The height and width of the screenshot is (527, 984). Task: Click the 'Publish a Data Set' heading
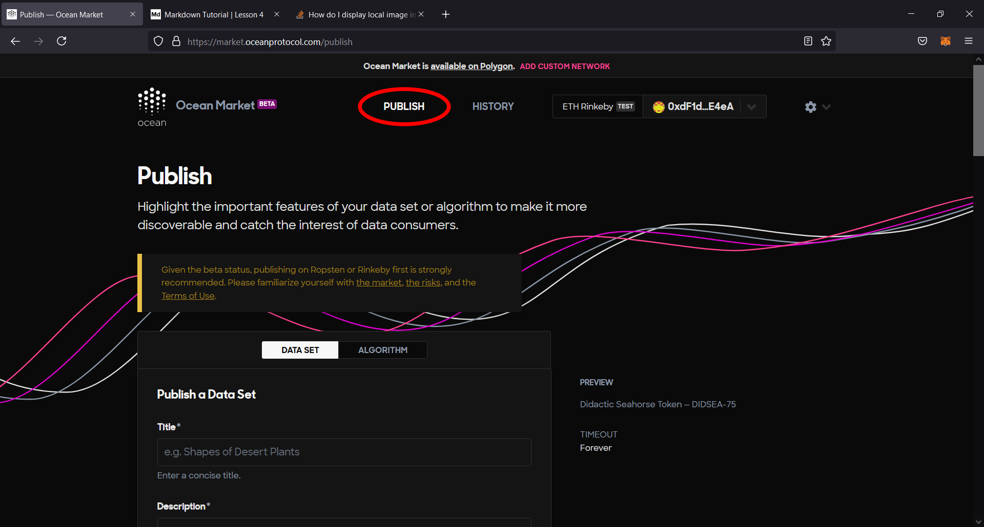point(206,394)
